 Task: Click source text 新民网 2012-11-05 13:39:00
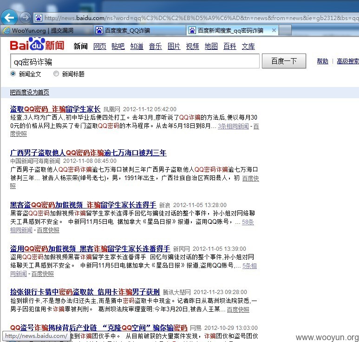pyautogui.click(x=209, y=248)
